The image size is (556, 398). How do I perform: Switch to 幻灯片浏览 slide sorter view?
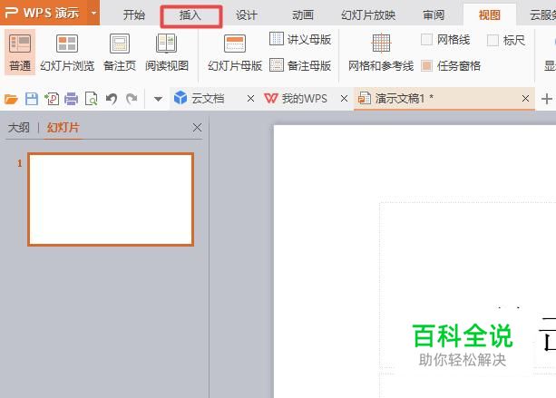coord(67,52)
